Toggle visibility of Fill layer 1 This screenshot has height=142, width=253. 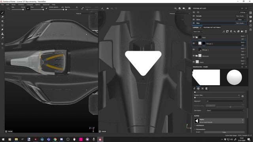[x=194, y=49]
